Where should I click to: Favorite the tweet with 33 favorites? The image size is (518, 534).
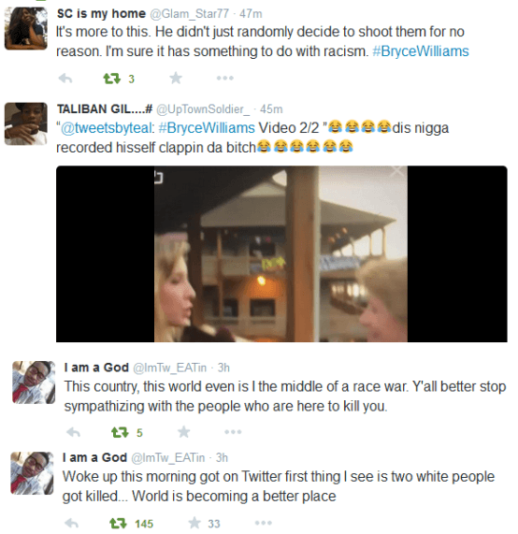(x=194, y=523)
